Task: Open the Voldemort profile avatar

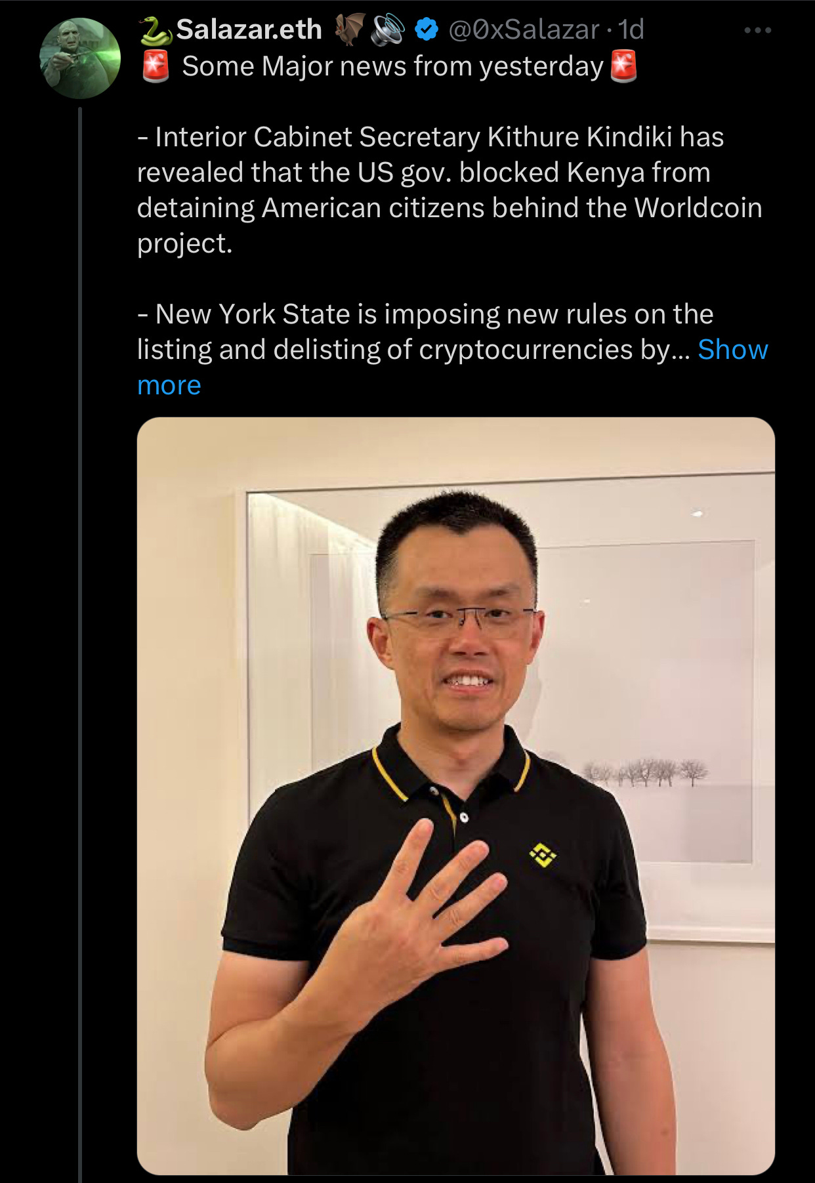Action: pyautogui.click(x=80, y=58)
